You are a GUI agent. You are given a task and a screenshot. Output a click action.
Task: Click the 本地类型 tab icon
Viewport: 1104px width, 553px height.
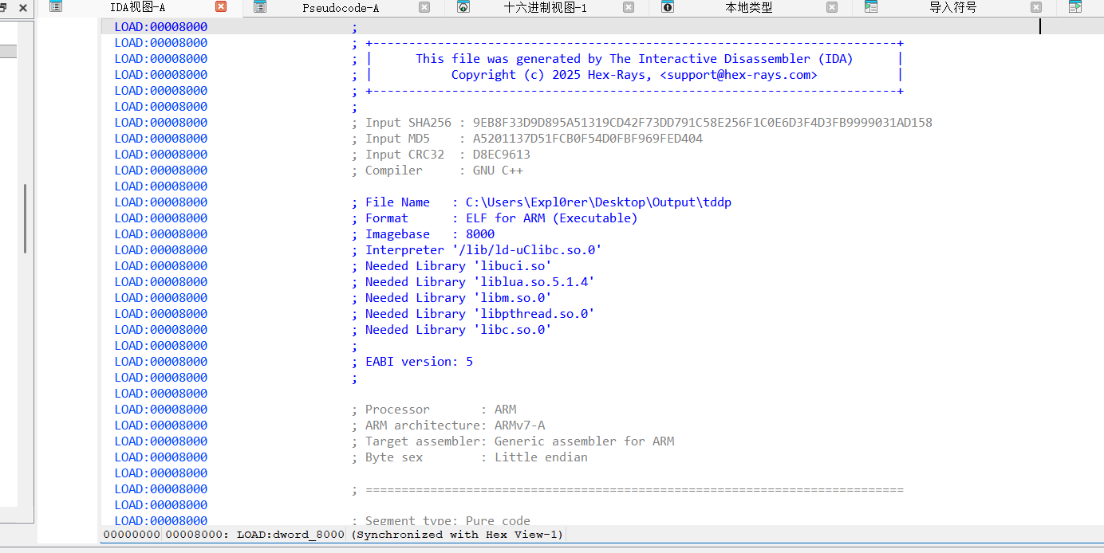point(668,6)
